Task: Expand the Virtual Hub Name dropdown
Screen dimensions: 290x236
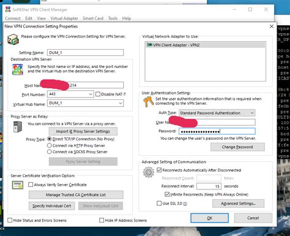Action: pos(121,103)
